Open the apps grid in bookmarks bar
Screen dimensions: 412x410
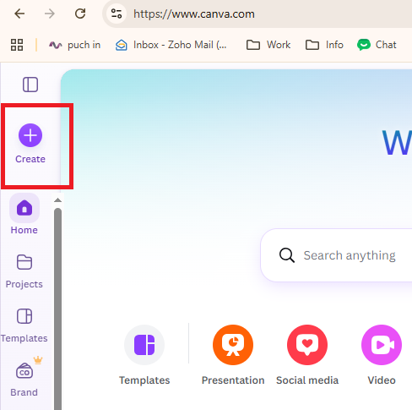(x=17, y=45)
